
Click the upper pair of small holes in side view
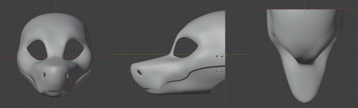click(x=219, y=56)
